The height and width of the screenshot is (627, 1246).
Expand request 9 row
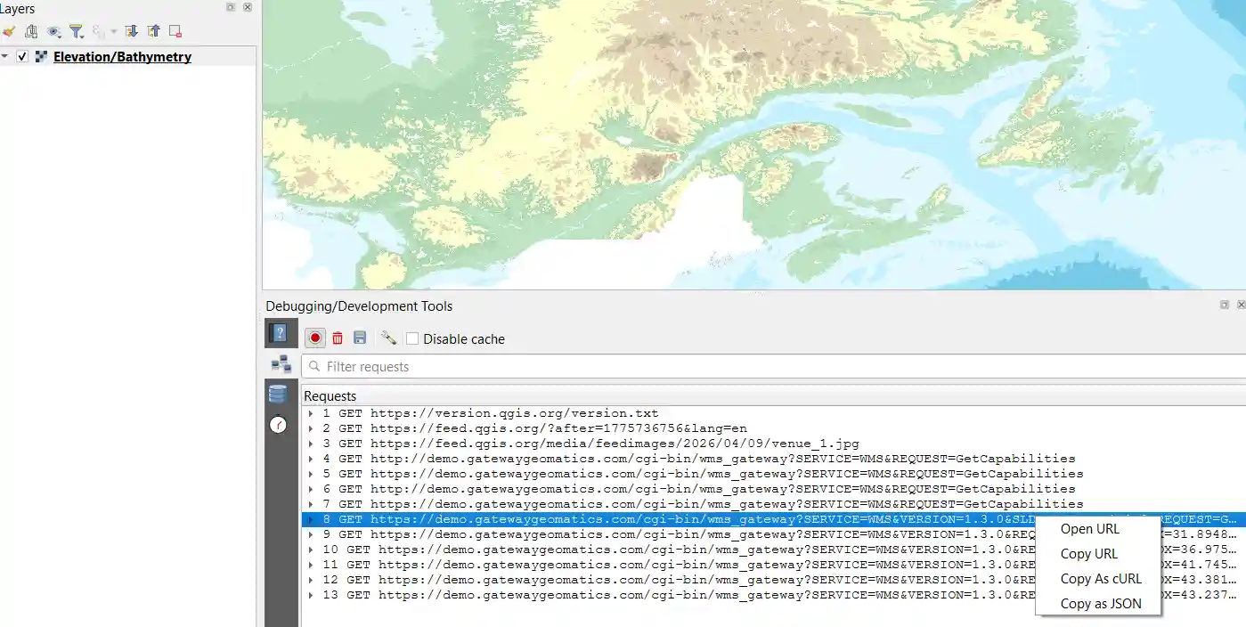pyautogui.click(x=310, y=534)
